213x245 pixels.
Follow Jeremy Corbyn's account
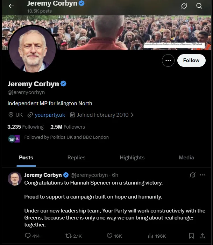click(x=191, y=60)
